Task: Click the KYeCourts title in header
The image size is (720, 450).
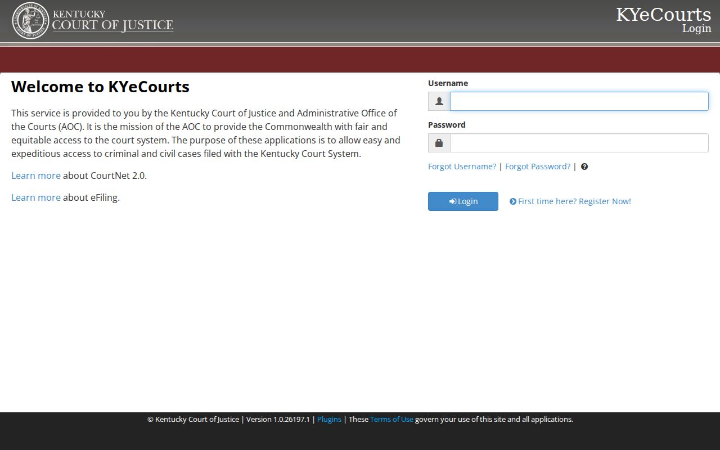Action: coord(664,14)
